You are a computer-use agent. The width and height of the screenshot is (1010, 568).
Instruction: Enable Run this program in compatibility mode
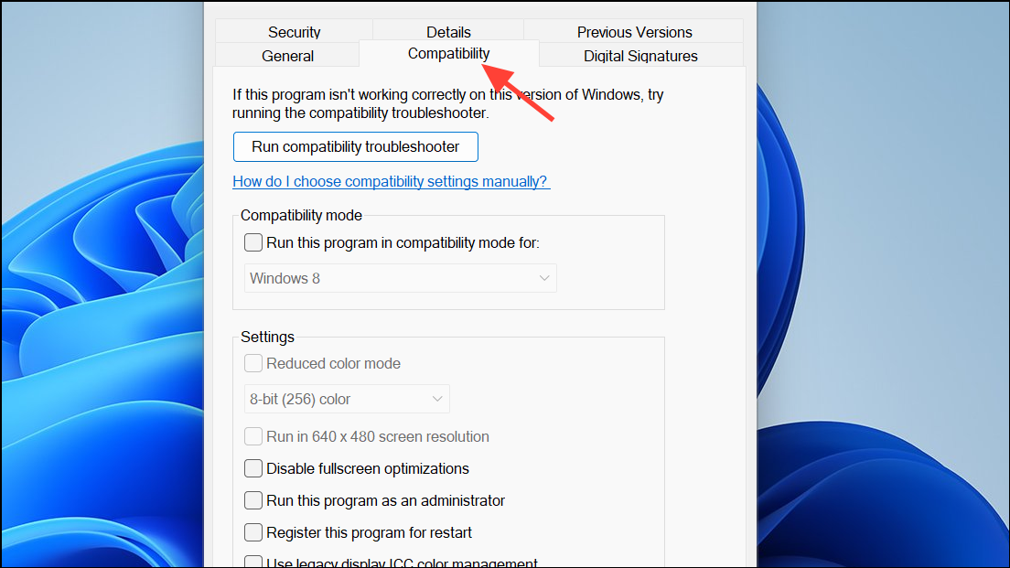pos(253,242)
